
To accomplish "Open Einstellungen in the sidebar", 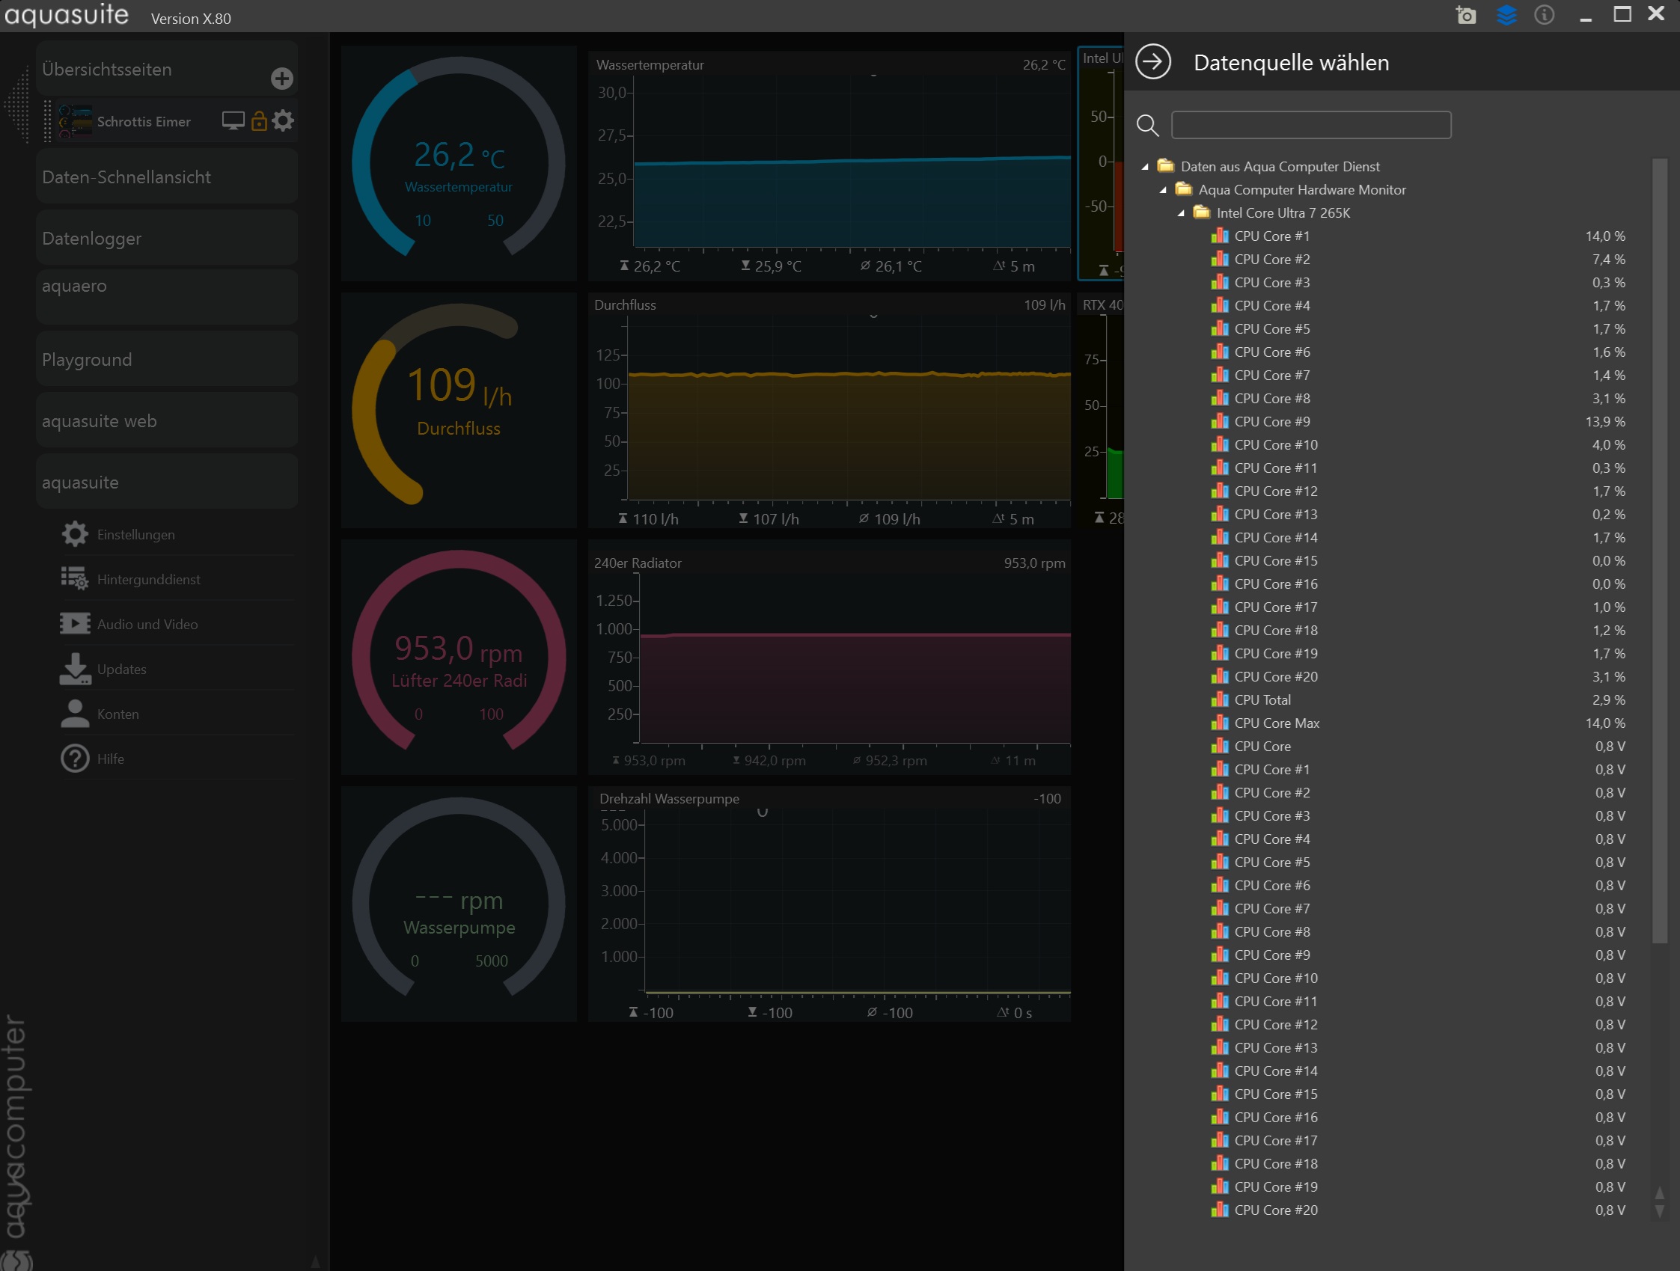I will (135, 535).
